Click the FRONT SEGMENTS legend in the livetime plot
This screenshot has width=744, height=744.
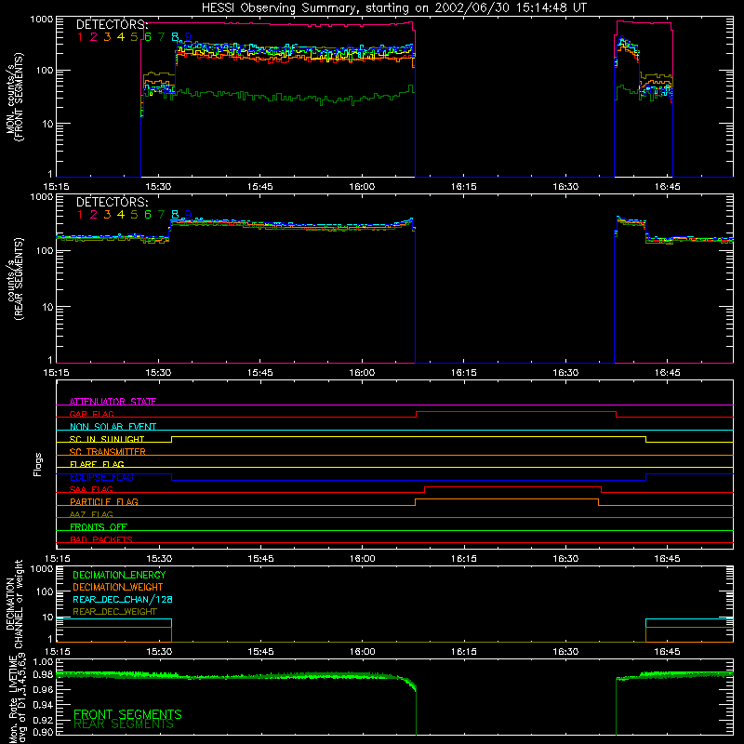click(127, 714)
